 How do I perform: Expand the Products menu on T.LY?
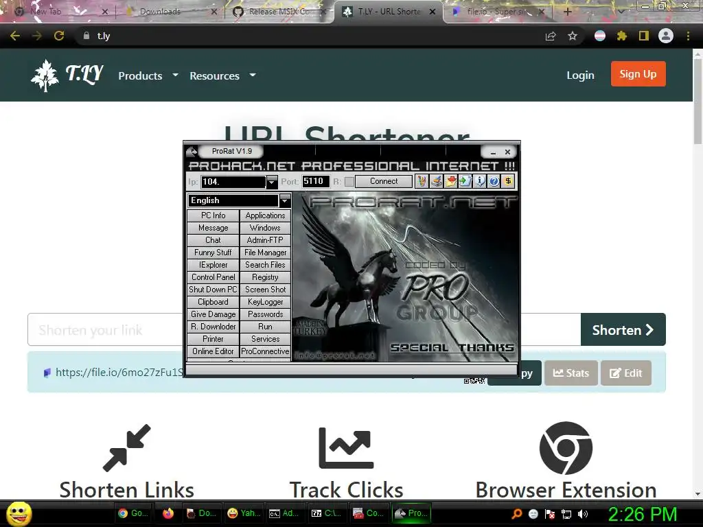point(148,75)
